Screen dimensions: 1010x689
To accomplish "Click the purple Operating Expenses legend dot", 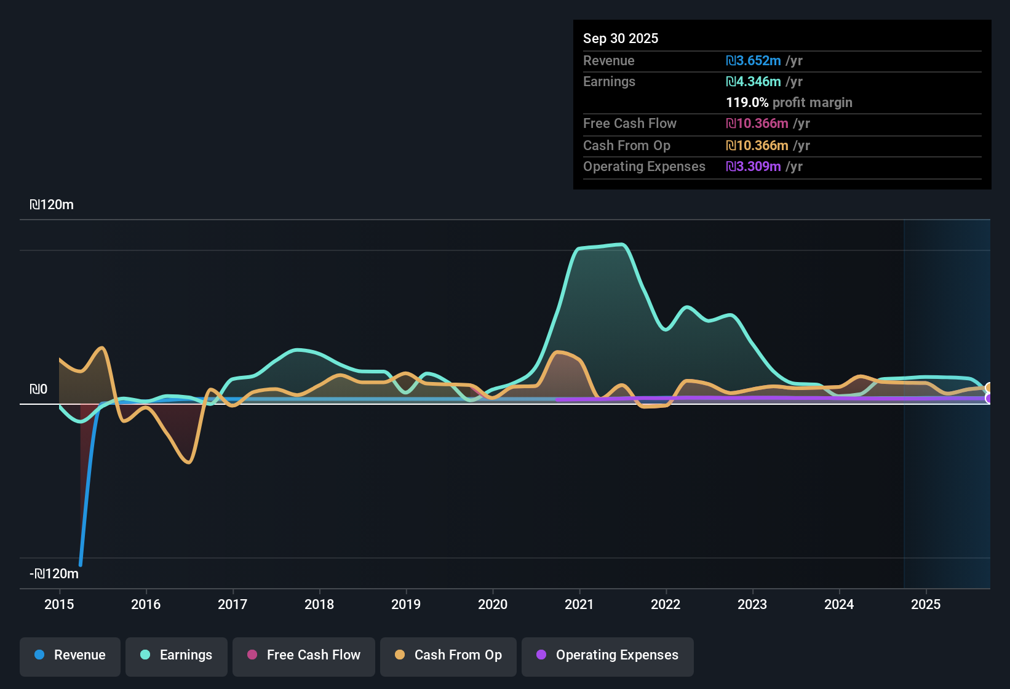I will tap(541, 655).
